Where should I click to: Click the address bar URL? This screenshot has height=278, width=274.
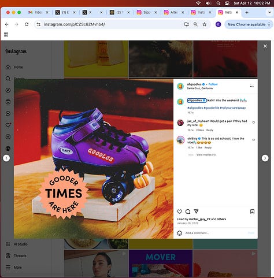click(74, 24)
